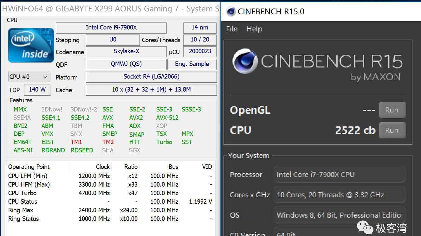Click the Cores x GHz field

[x=339, y=195]
